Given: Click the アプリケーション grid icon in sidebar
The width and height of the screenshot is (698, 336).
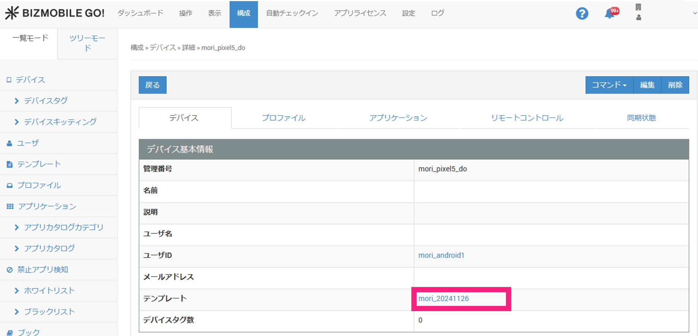Looking at the screenshot, I should point(10,206).
